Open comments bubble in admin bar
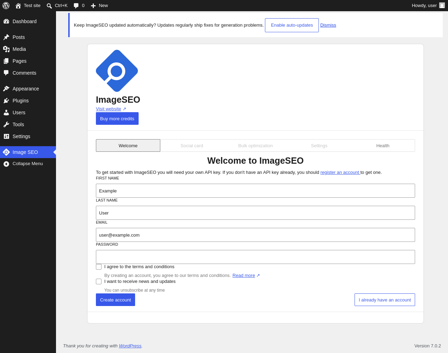 76,6
